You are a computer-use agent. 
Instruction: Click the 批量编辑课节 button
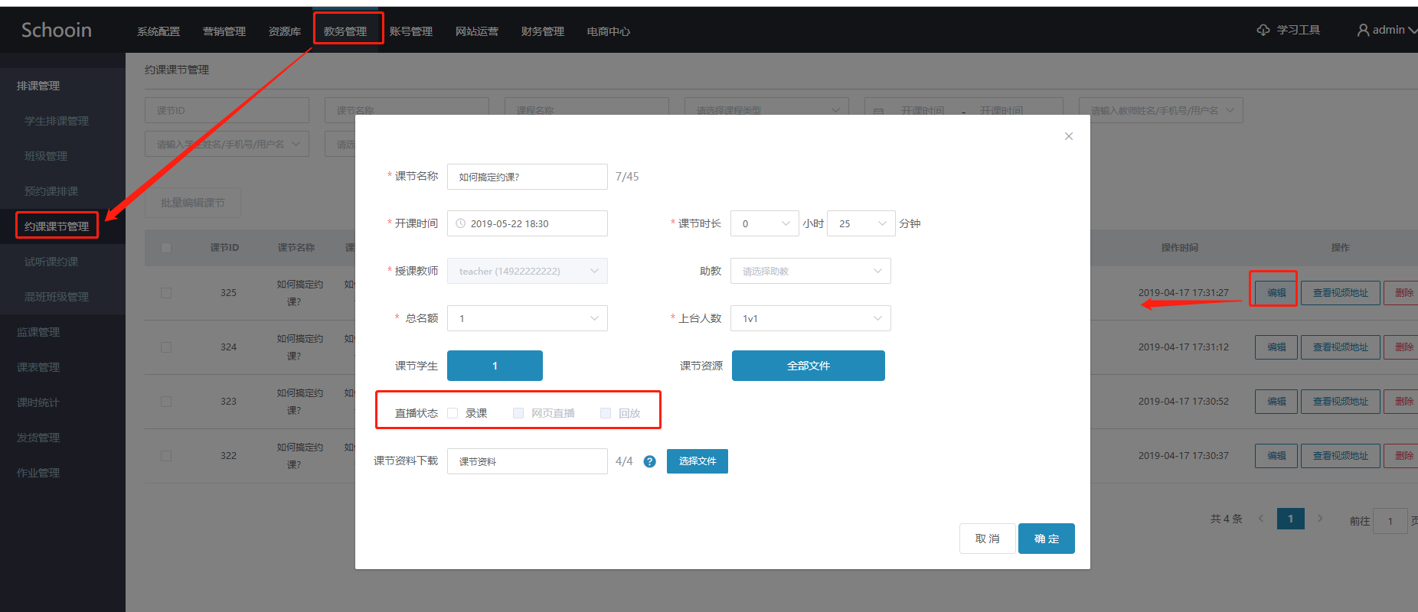coord(193,203)
